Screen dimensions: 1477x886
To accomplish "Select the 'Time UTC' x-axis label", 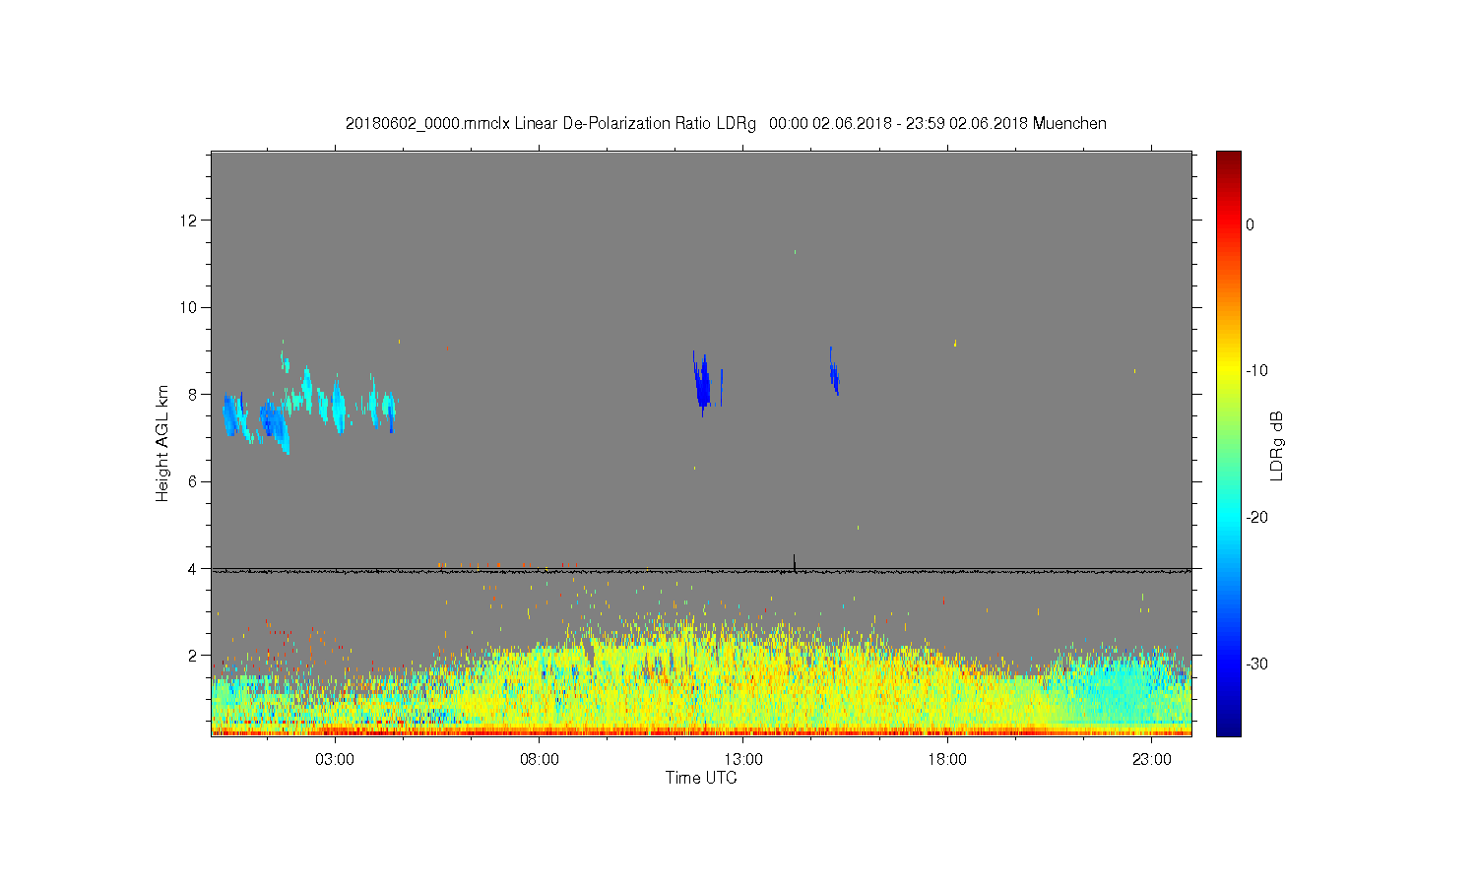I will point(701,778).
